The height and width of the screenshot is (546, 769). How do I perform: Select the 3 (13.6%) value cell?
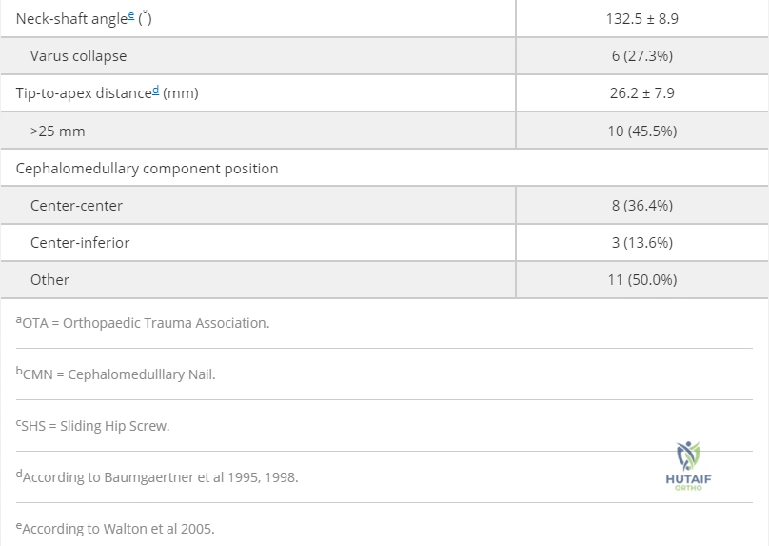tap(642, 243)
